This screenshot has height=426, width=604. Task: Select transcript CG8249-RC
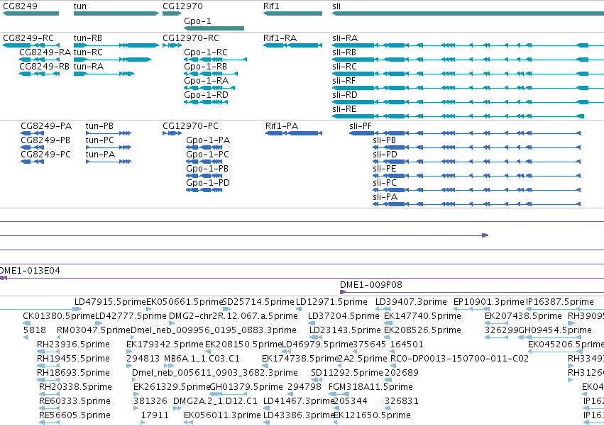[31, 45]
